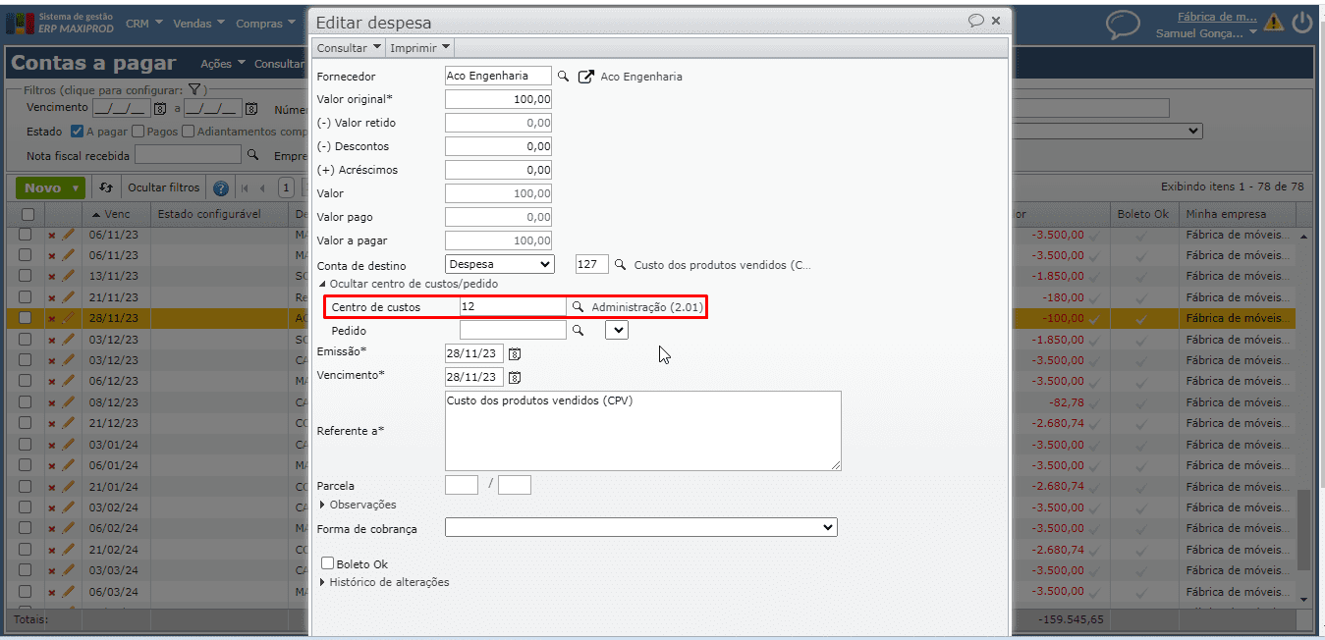Expand the Observações section
This screenshot has width=1325, height=640.
359,505
